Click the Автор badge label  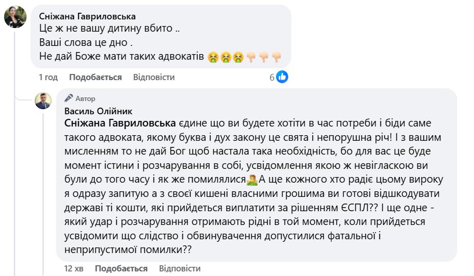[86, 98]
